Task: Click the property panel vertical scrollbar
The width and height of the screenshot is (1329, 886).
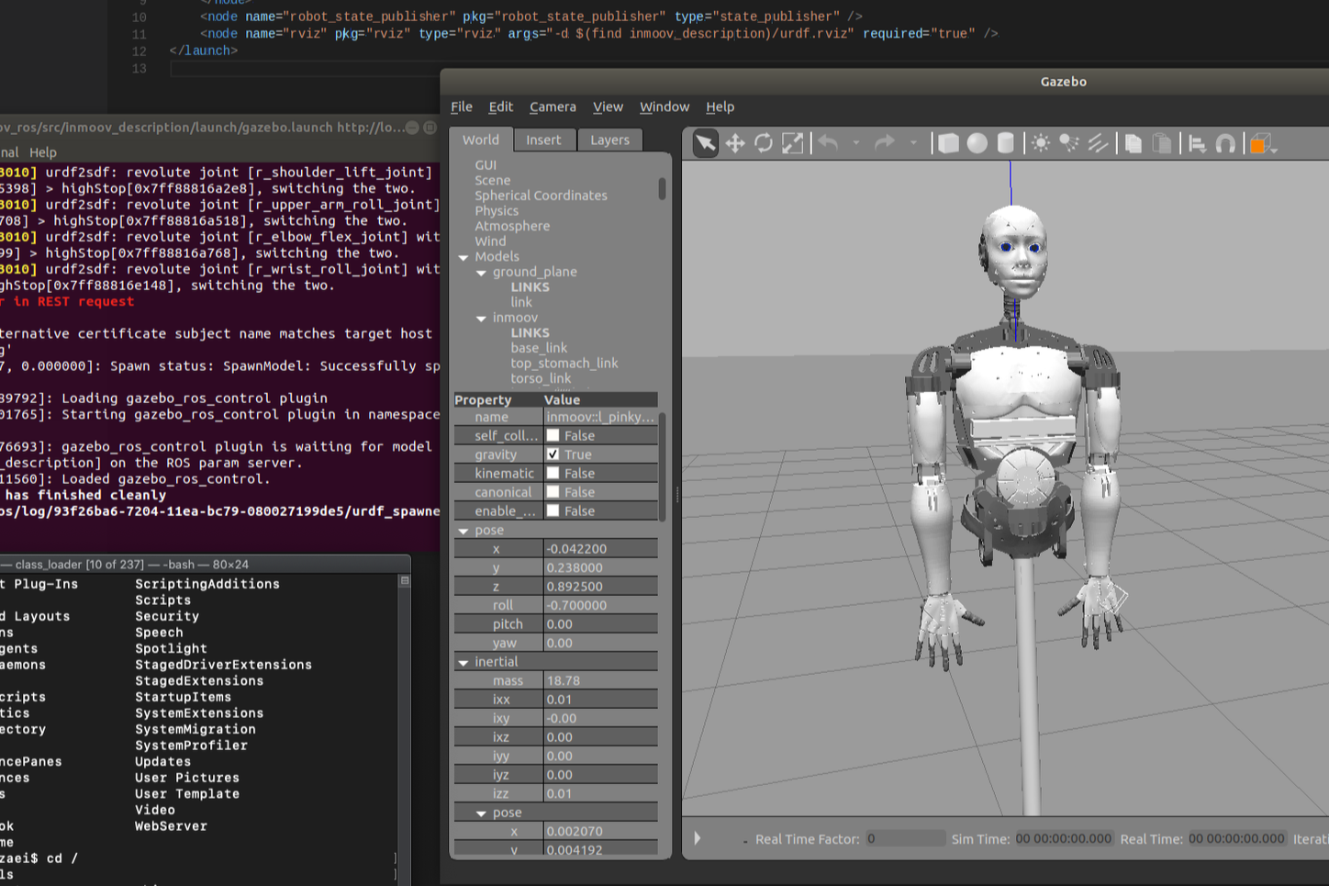Action: click(x=663, y=467)
